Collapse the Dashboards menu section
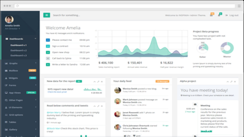The width and height of the screenshot is (244, 137). [35, 39]
